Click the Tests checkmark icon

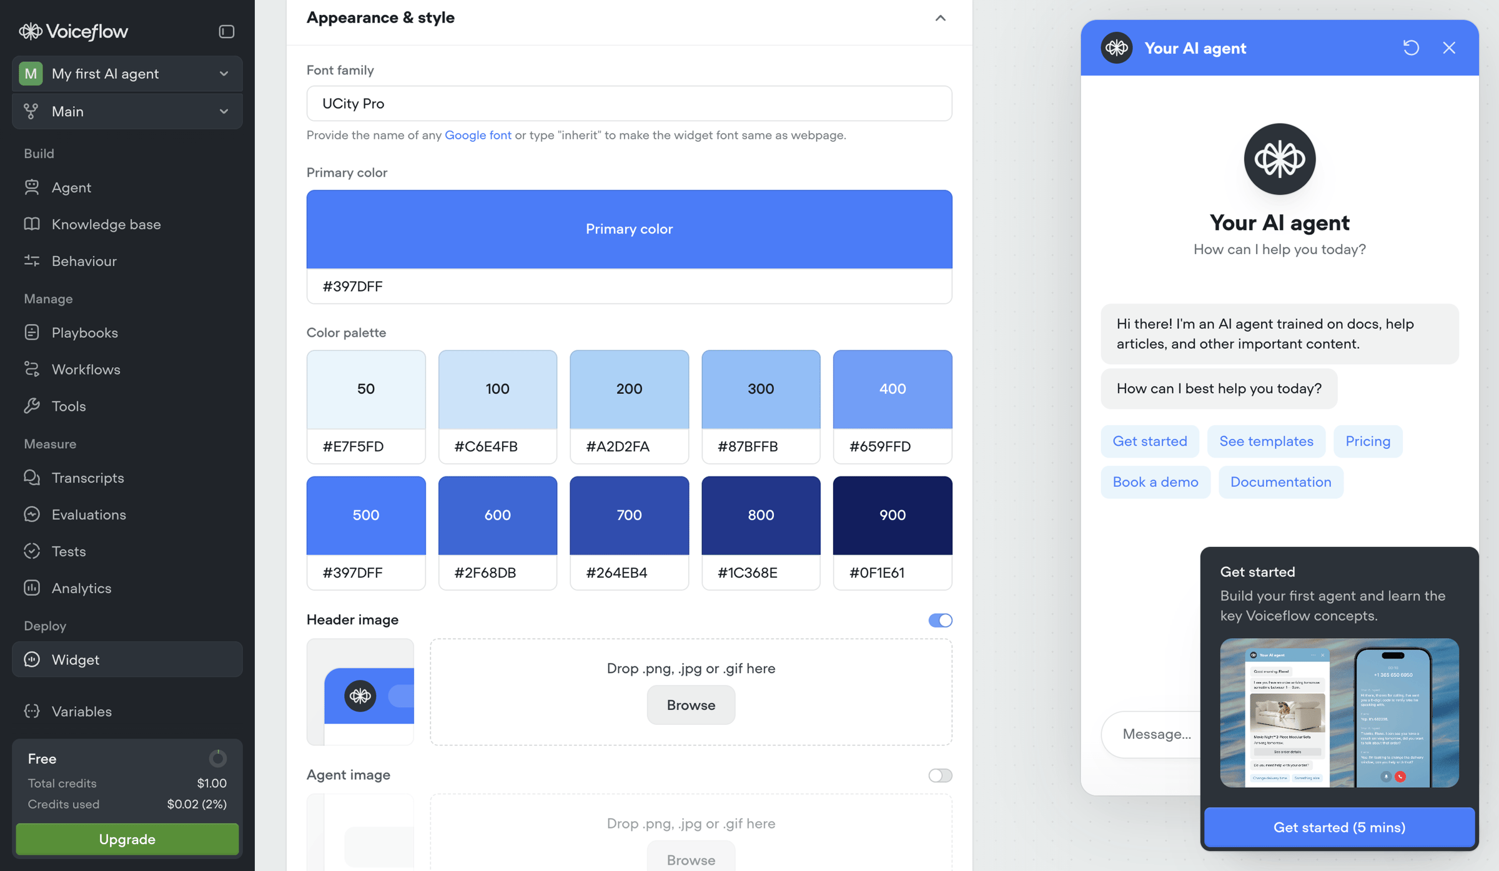tap(32, 551)
